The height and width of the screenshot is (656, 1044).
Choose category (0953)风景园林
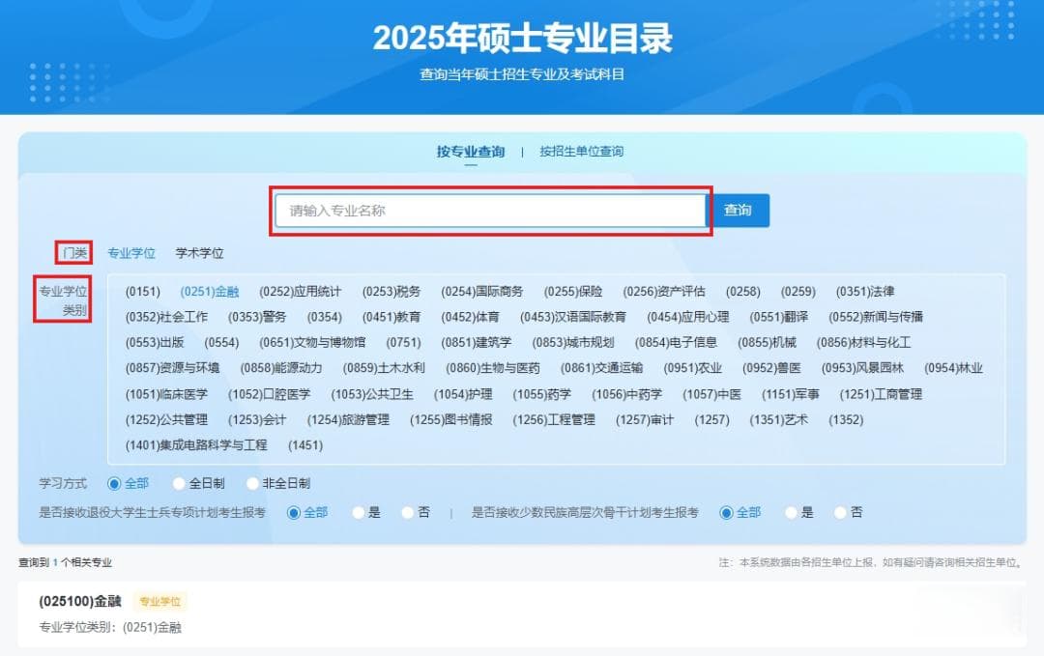pyautogui.click(x=862, y=368)
